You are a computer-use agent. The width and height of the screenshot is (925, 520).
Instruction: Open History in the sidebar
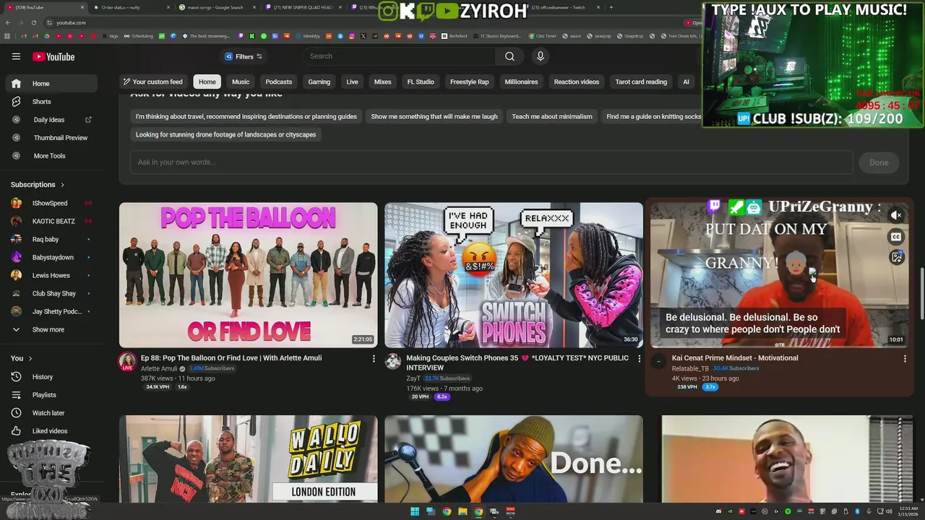[x=51, y=377]
